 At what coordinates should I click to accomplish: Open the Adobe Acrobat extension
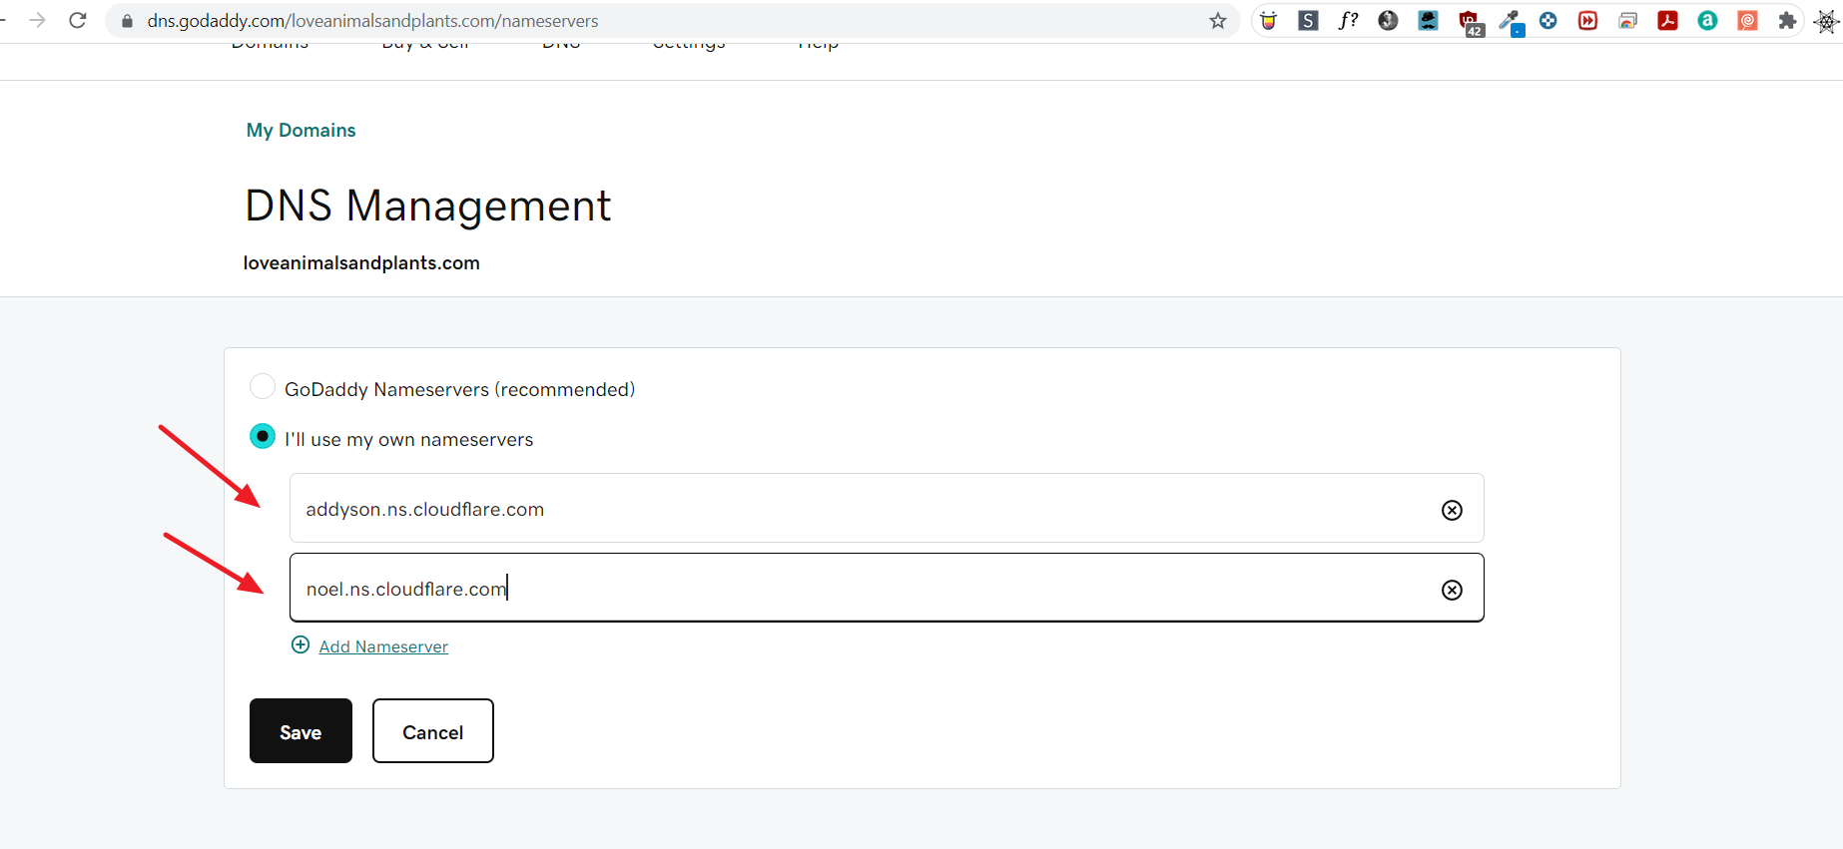[1667, 21]
